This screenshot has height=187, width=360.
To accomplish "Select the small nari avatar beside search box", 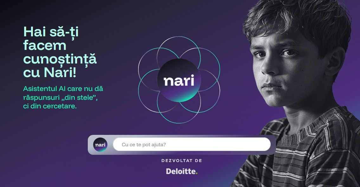I will (100, 145).
